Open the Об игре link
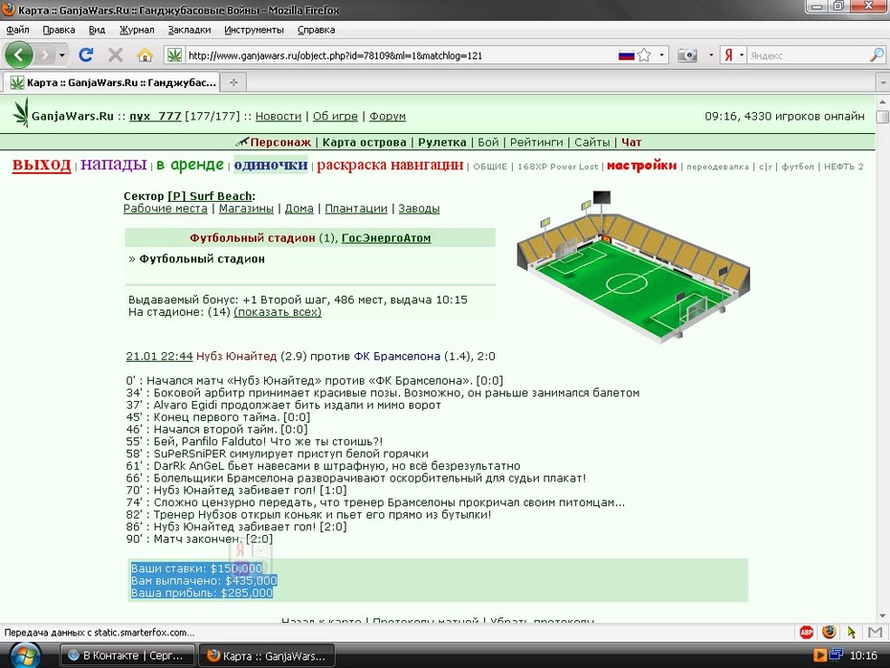 point(335,117)
